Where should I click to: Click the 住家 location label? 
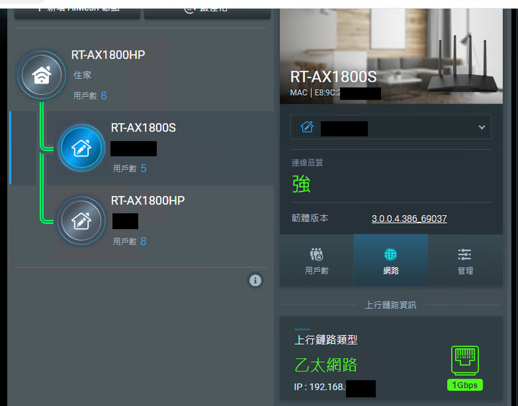(x=82, y=75)
